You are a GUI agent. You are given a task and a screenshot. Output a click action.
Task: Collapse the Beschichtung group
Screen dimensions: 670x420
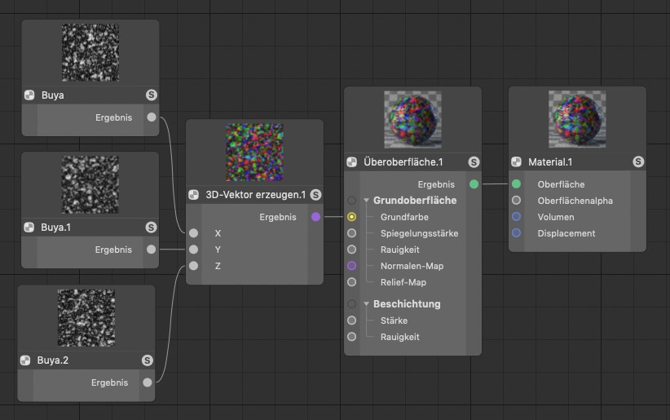pyautogui.click(x=367, y=304)
